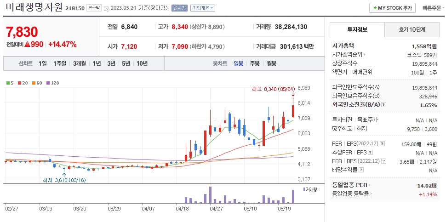
Task: Click the 실시간 button
Action: click(179, 8)
